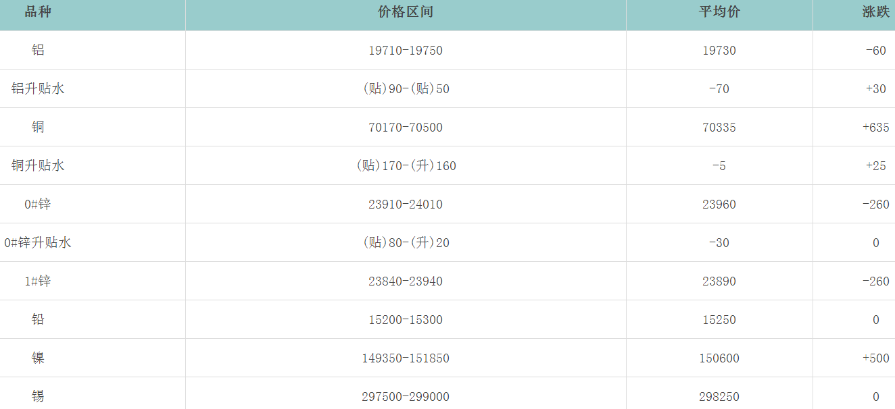Click the 铅 variety cell
This screenshot has height=409, width=895.
[38, 319]
